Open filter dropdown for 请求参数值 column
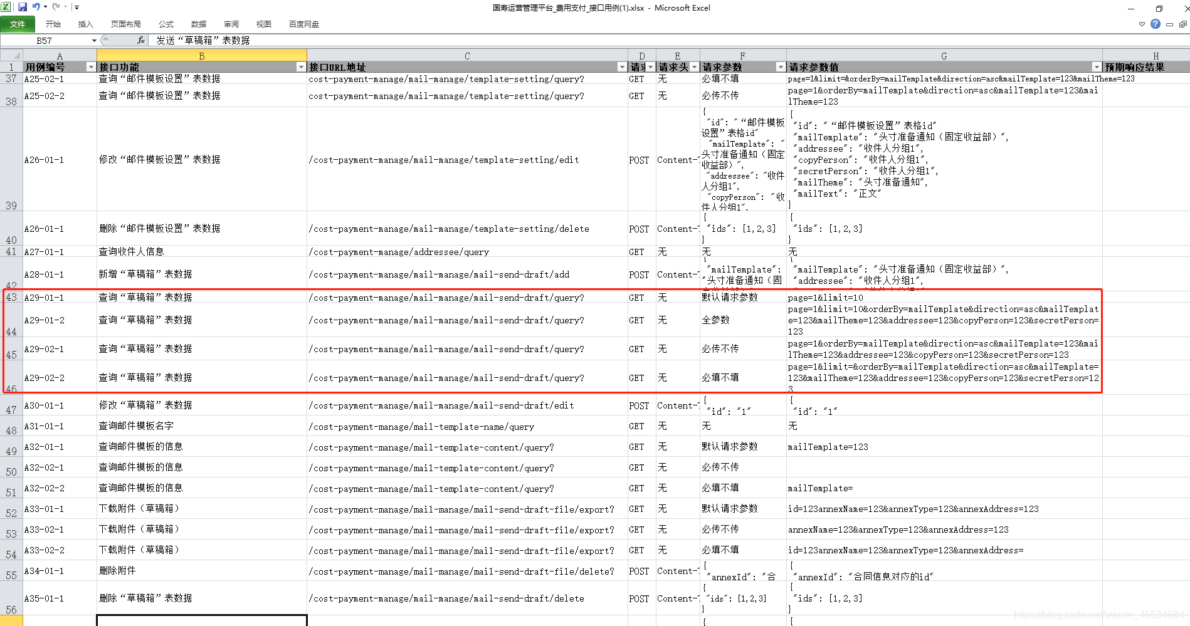This screenshot has height=626, width=1190. click(x=1097, y=67)
